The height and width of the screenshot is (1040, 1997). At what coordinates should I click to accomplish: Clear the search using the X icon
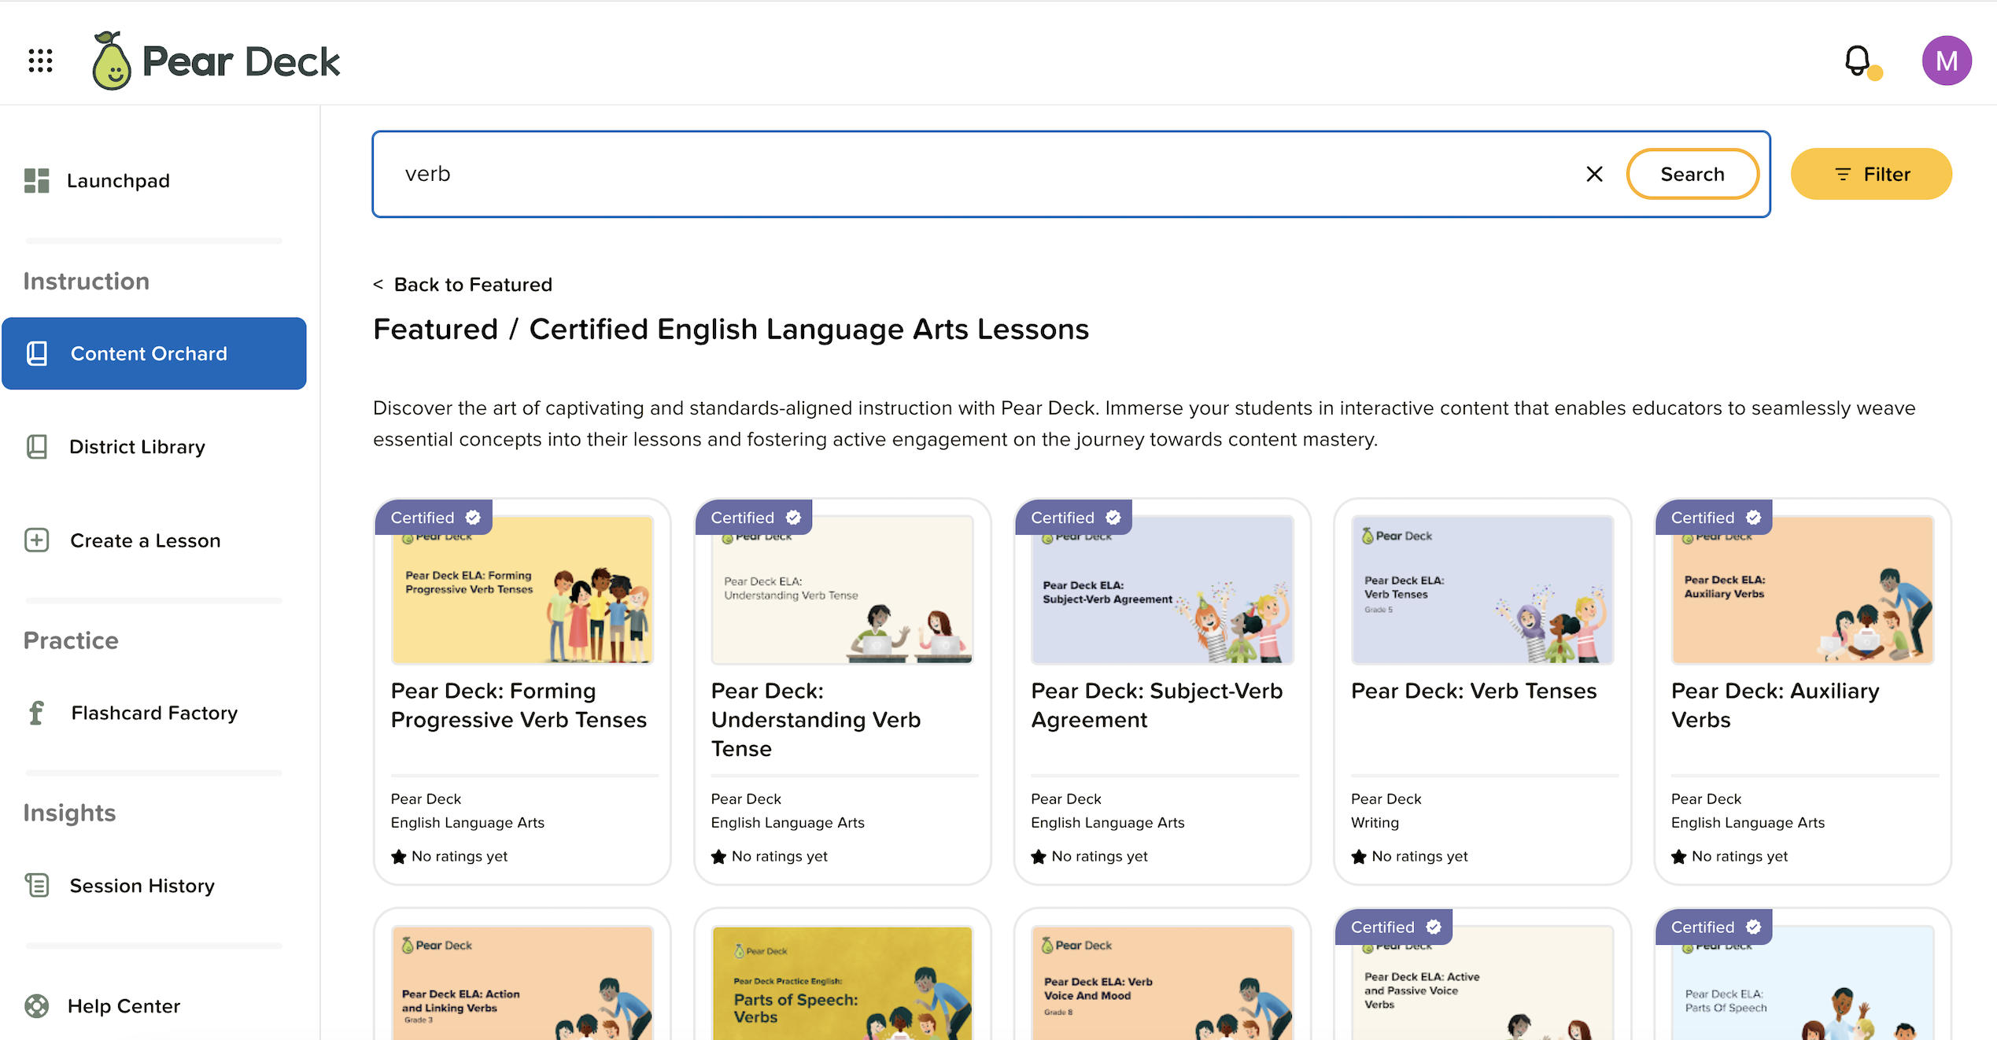[1594, 174]
